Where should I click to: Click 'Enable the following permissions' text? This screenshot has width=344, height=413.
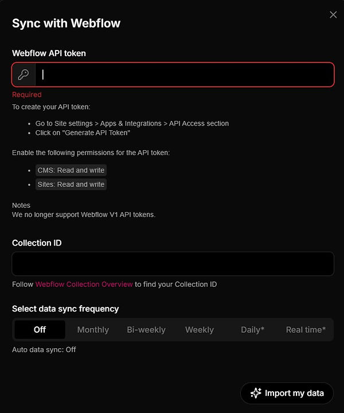pos(91,153)
